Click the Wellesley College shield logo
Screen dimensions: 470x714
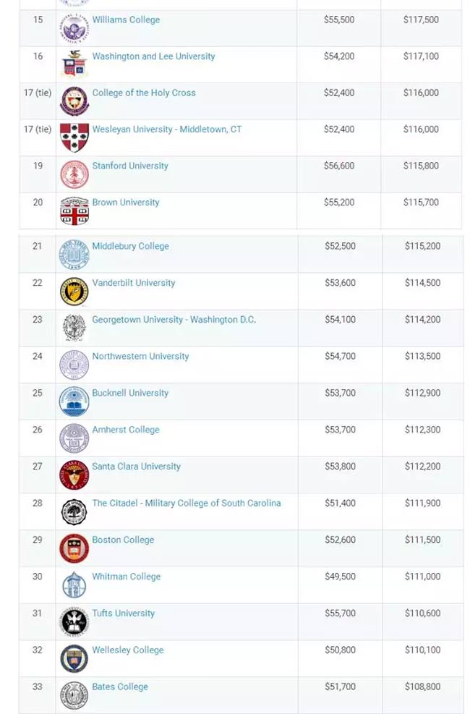[x=74, y=658]
